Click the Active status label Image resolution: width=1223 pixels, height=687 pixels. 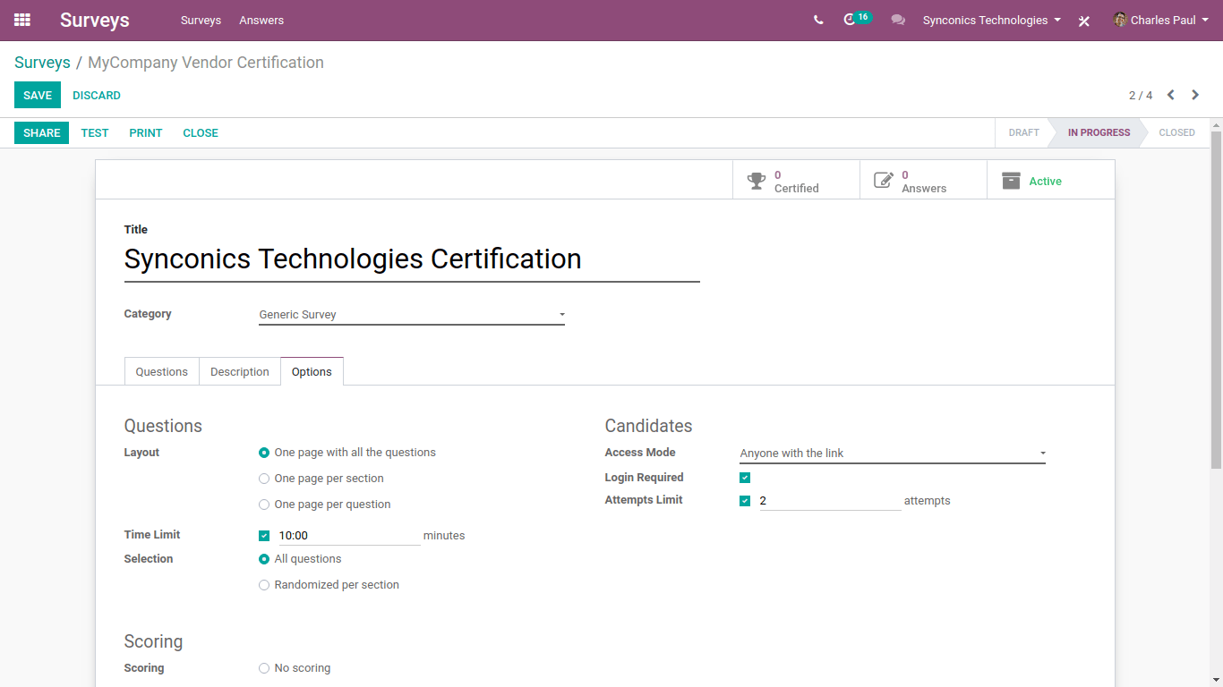pos(1045,181)
